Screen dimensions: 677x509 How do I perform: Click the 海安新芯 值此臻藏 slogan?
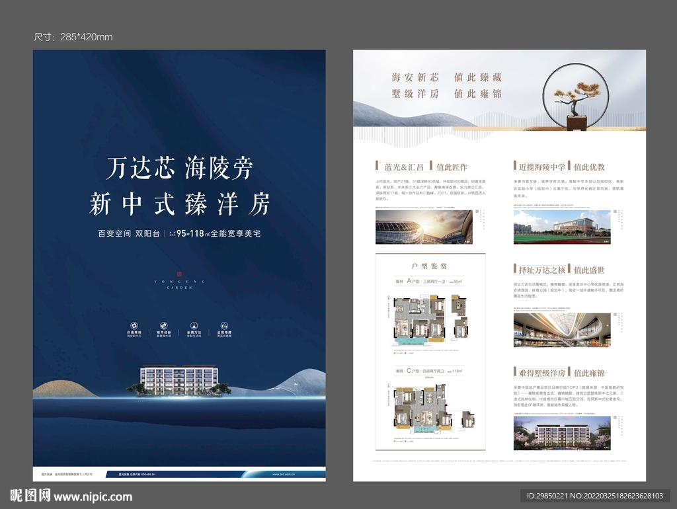pos(446,77)
